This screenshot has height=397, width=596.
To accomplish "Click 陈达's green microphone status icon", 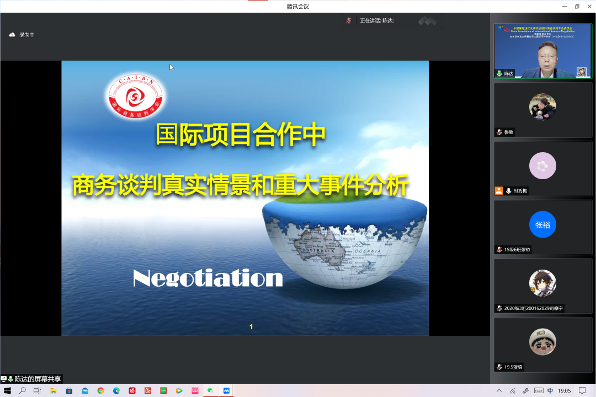I will click(x=499, y=73).
